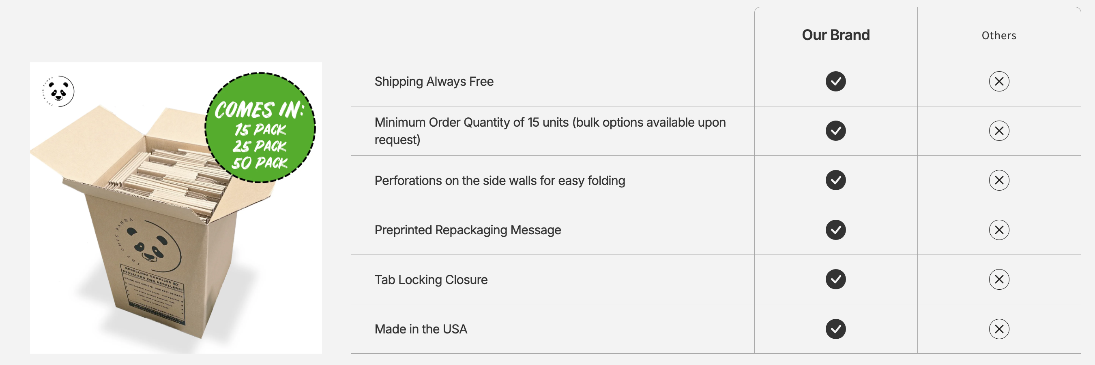Click the Perforations row checkmark icon

pyautogui.click(x=835, y=180)
